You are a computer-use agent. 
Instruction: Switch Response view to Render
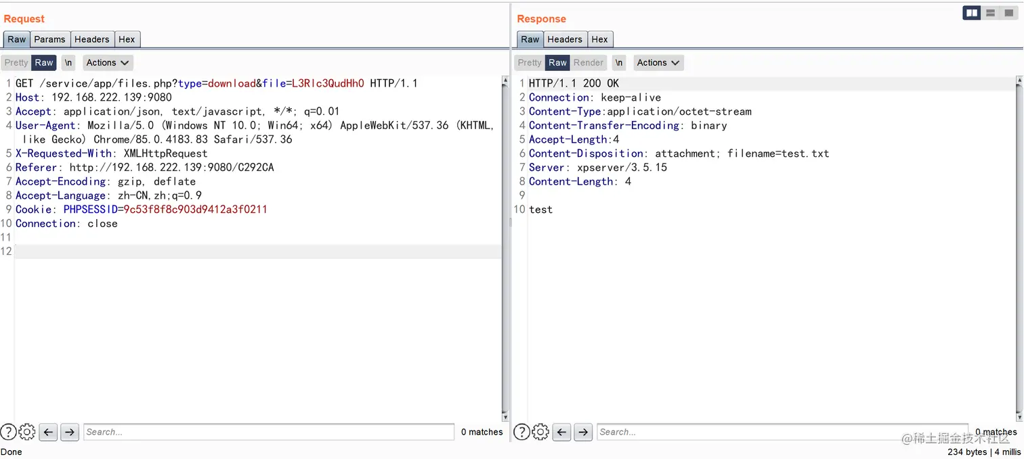[x=589, y=63]
